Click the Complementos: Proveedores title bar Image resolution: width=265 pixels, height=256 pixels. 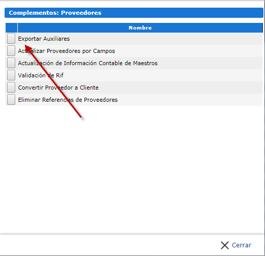click(x=134, y=13)
